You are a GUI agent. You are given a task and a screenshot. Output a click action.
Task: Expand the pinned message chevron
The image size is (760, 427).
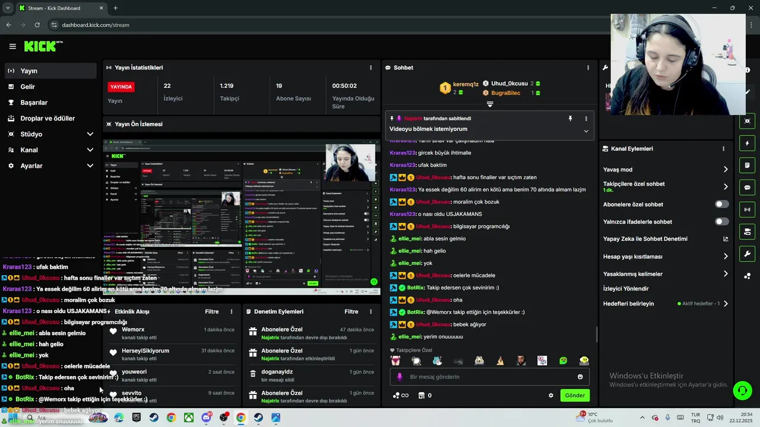[586, 131]
